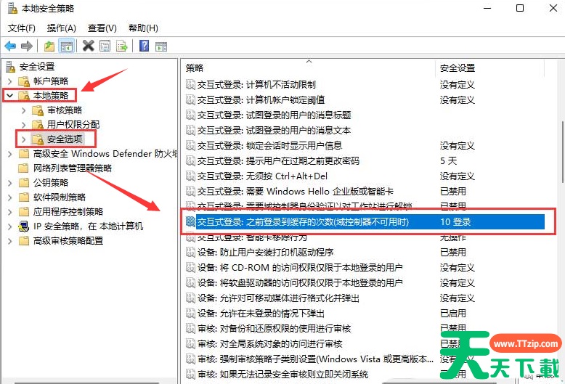
Task: Click the Help question mark icon
Action: pyautogui.click(x=144, y=46)
